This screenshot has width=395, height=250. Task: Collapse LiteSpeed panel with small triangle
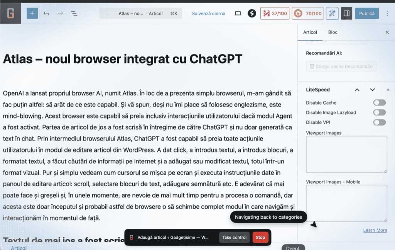pyautogui.click(x=388, y=90)
